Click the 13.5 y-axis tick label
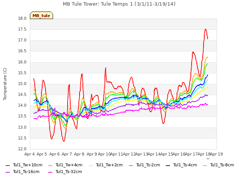Image resolution: width=239 pixels, height=179 pixels. click(x=22, y=116)
